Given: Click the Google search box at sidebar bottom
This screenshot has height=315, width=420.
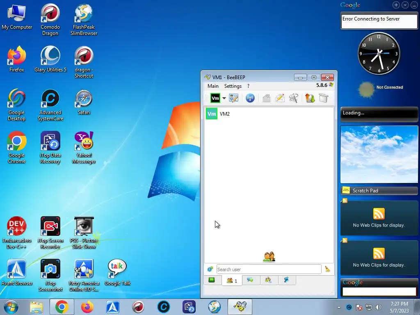Looking at the screenshot, I should (x=379, y=292).
